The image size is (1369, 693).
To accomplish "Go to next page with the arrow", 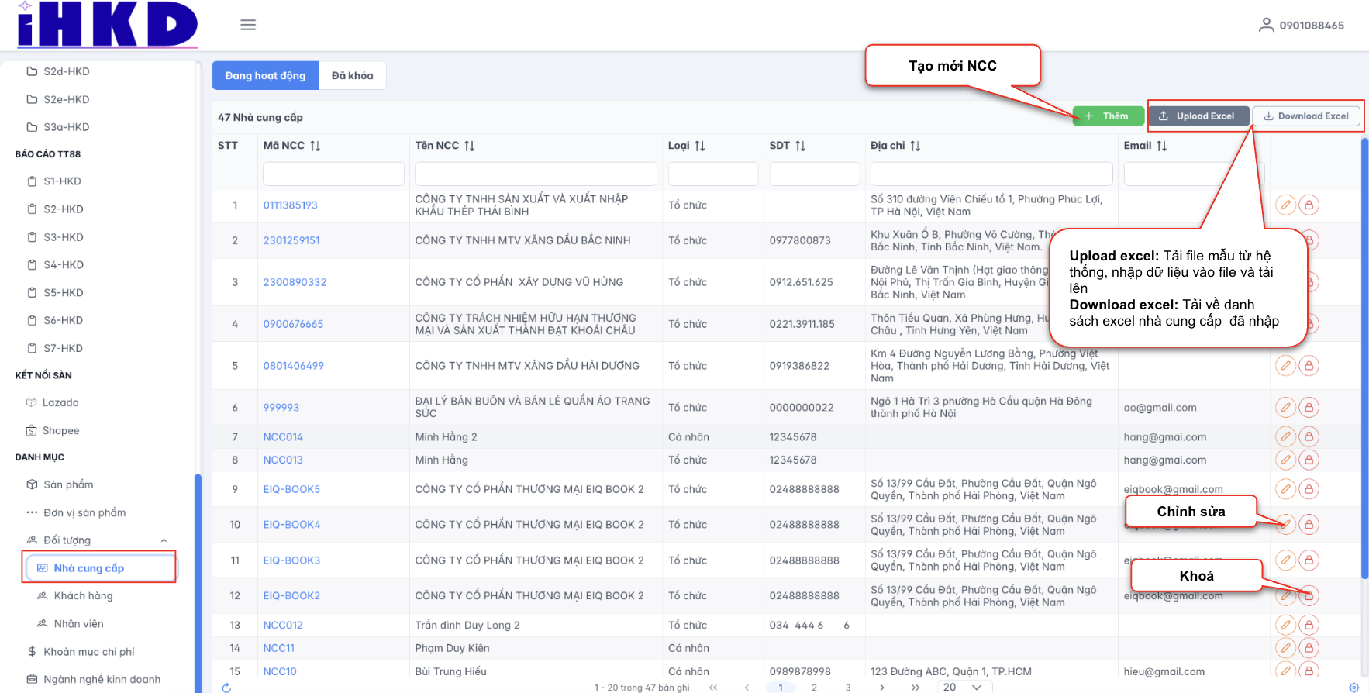I will tap(881, 688).
